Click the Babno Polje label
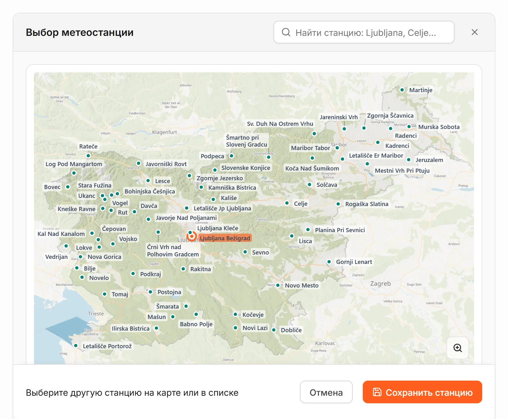Screen dimensions: 508x419 tap(196, 324)
